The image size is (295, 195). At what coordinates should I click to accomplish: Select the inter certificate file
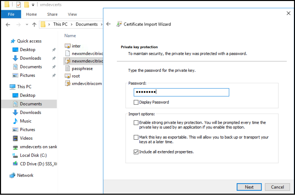[73, 46]
